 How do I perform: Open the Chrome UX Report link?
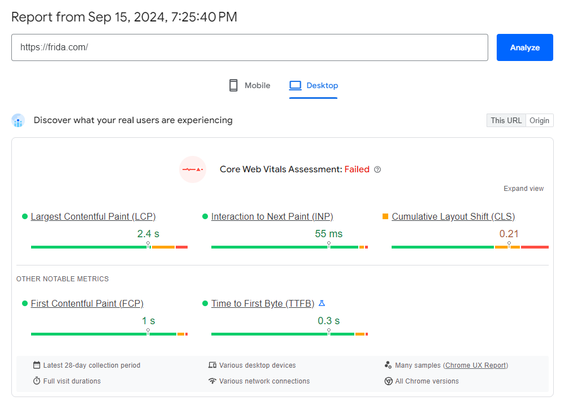(475, 365)
